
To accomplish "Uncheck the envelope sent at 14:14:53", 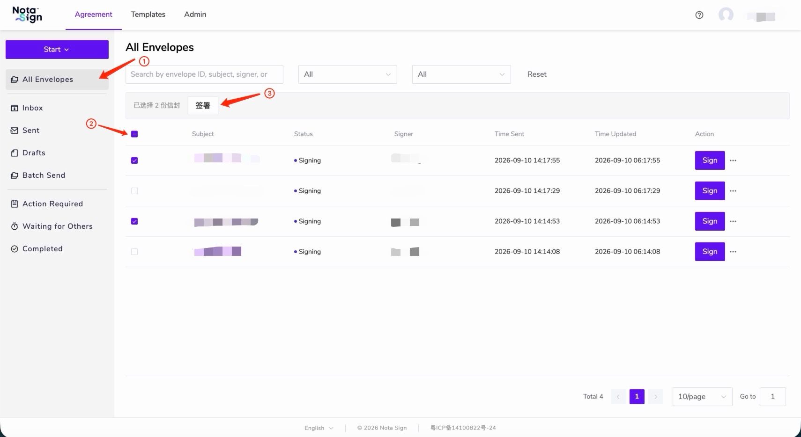I will (134, 221).
